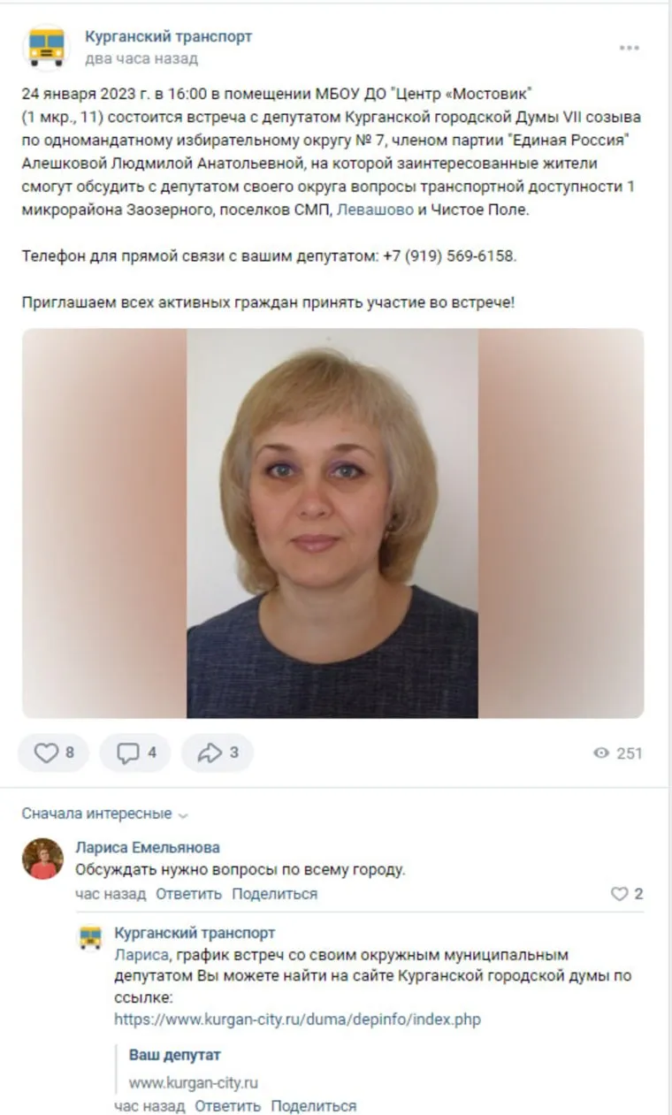Like Лариса Емельянова's comment with heart icon
This screenshot has height=1115, width=672.
(627, 894)
